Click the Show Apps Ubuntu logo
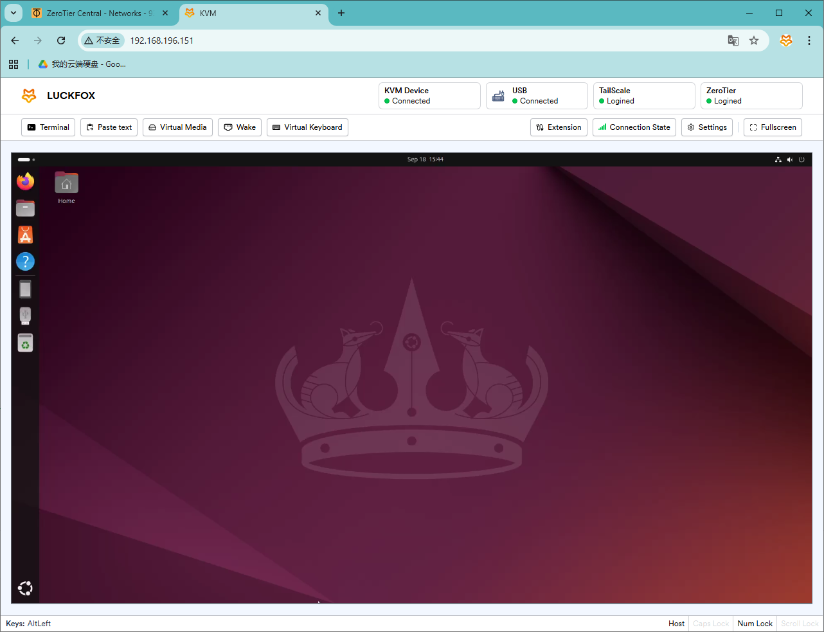Viewport: 824px width, 632px height. (x=25, y=588)
